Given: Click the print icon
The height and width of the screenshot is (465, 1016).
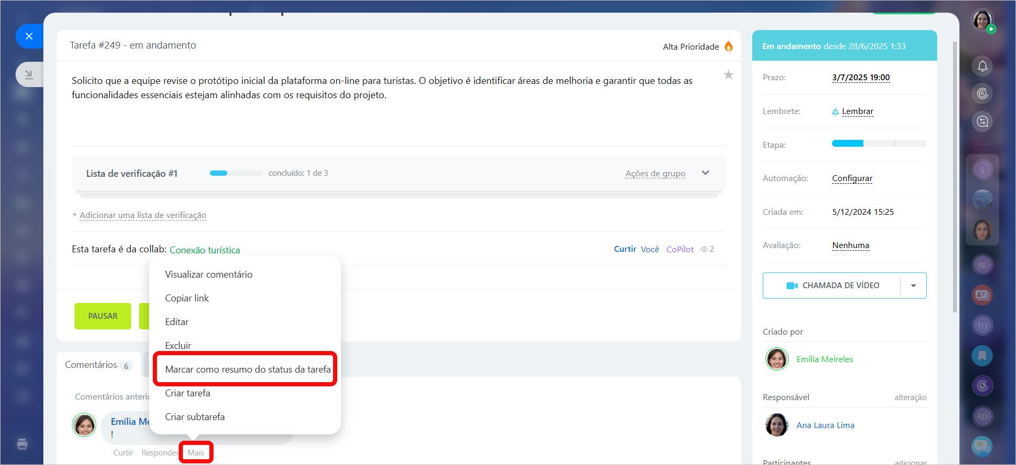Looking at the screenshot, I should point(22,444).
